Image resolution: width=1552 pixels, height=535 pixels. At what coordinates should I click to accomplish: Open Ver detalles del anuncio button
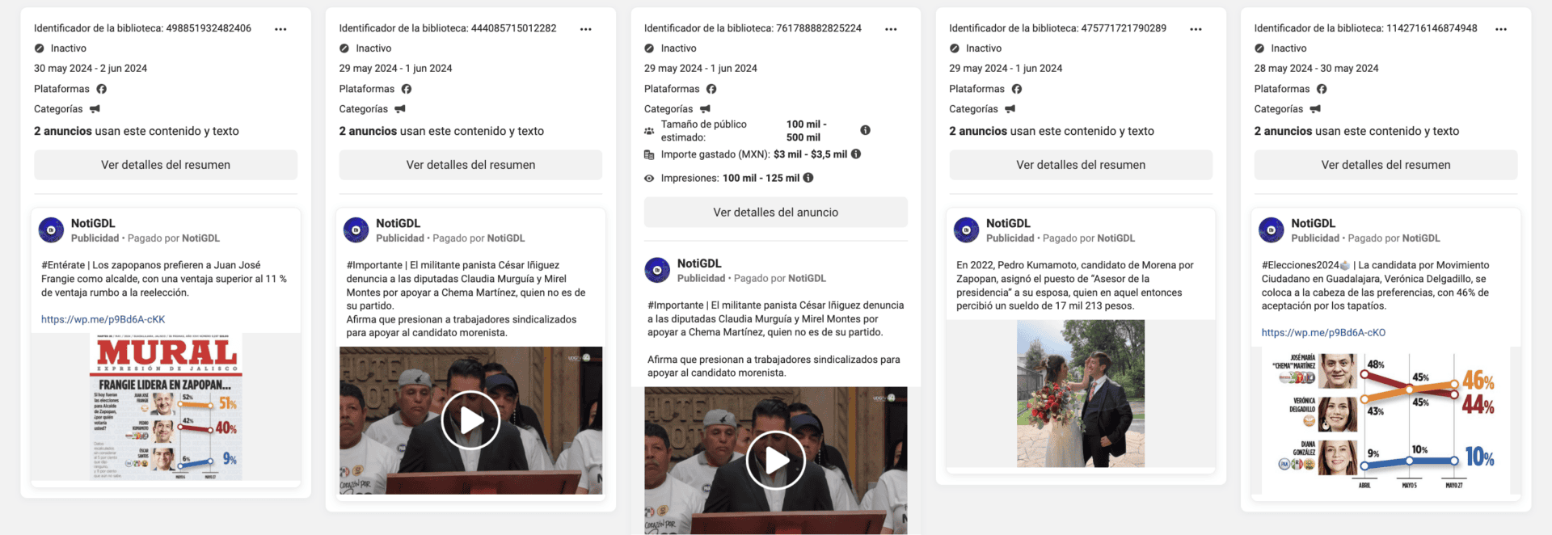click(776, 213)
